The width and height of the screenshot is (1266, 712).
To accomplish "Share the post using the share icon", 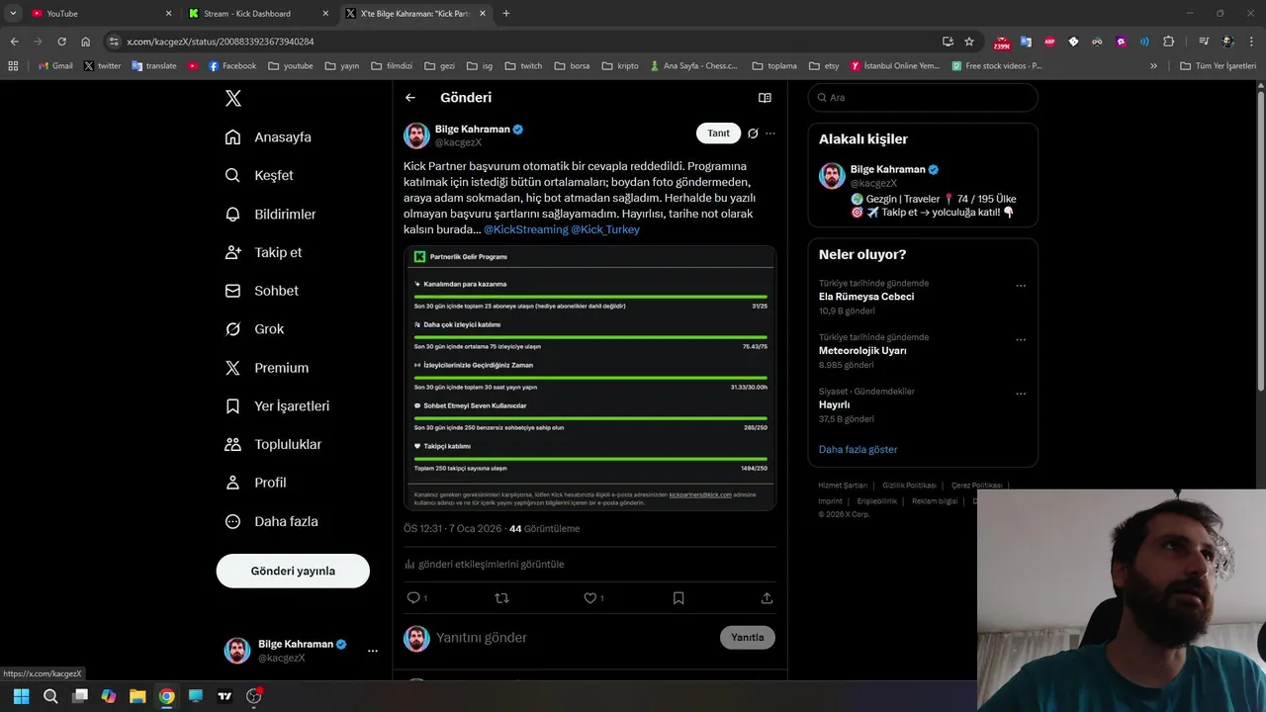I will [767, 598].
